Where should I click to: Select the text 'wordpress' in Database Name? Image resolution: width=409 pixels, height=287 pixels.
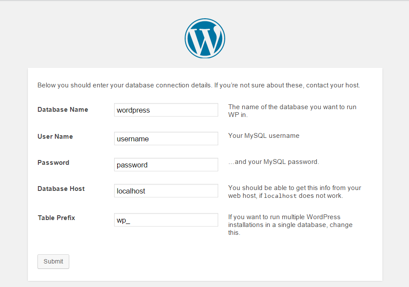(133, 110)
